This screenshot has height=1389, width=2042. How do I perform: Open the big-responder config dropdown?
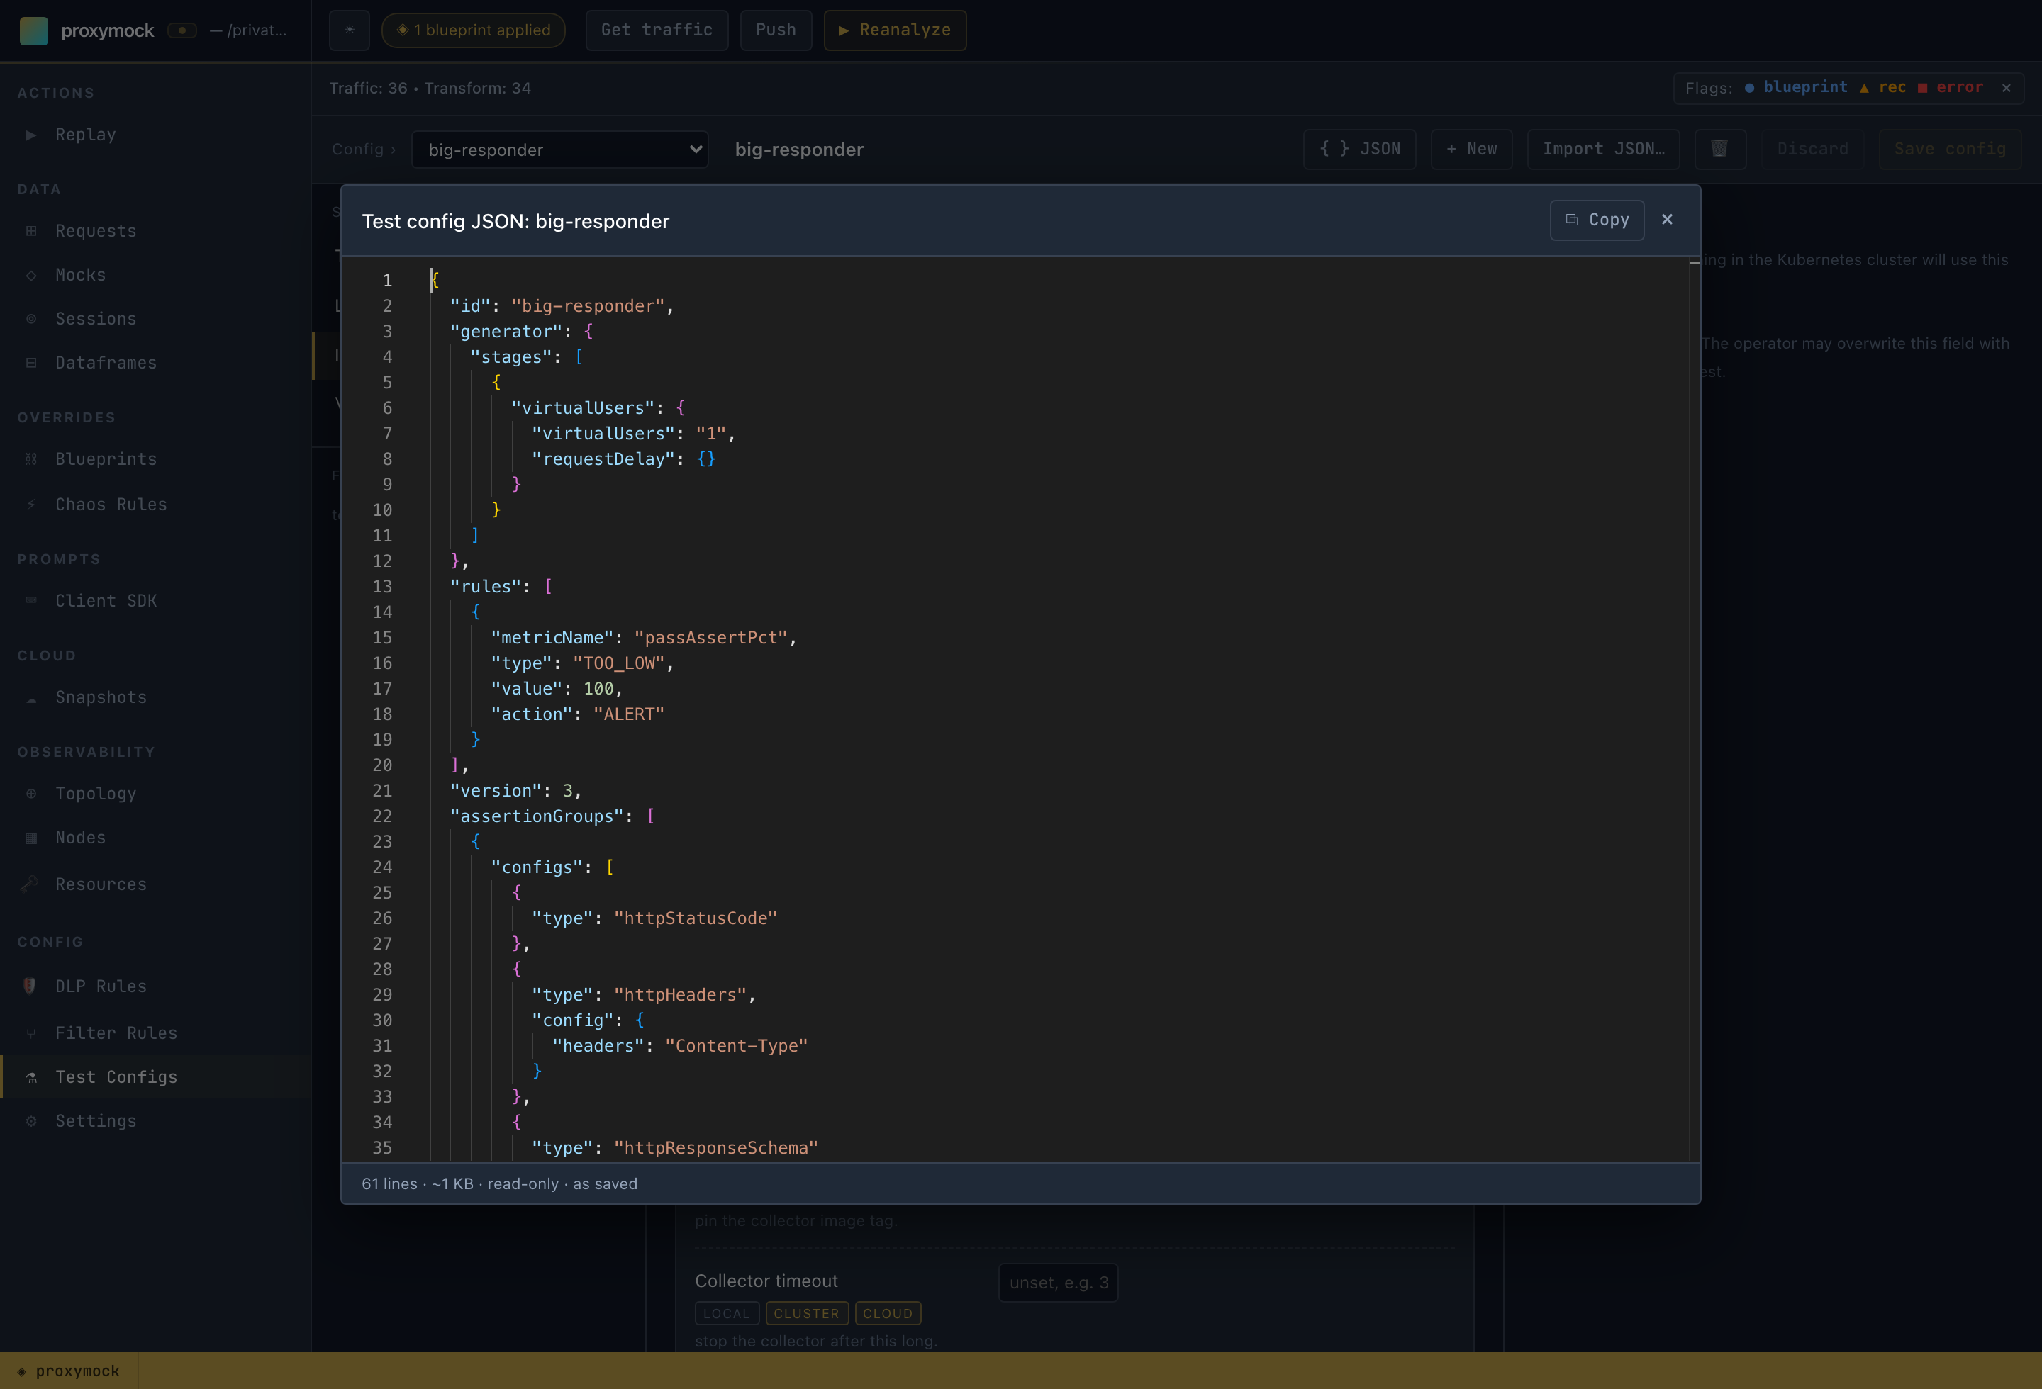[559, 150]
